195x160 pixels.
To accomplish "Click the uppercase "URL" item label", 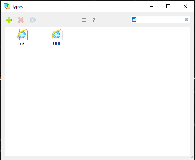I will pyautogui.click(x=57, y=44).
